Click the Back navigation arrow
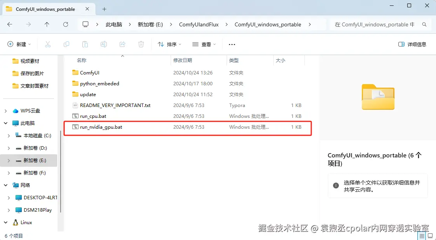 tap(10, 24)
